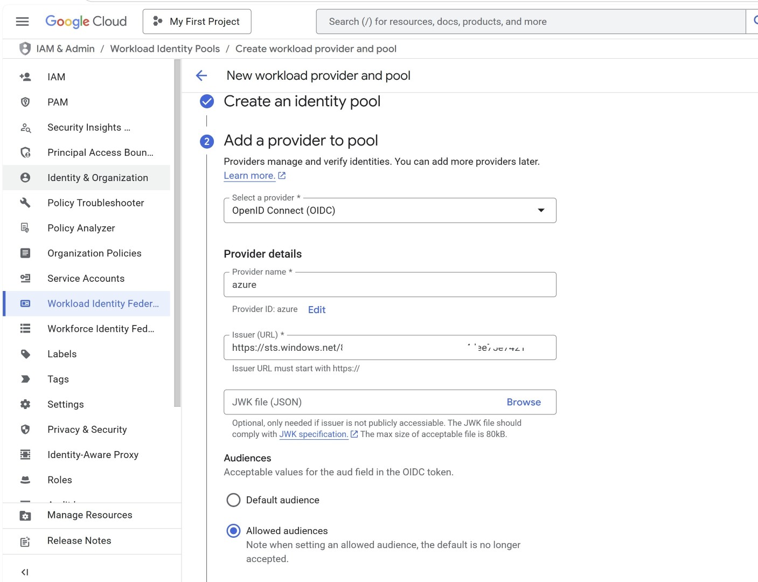Click the Release Notes icon

click(25, 542)
